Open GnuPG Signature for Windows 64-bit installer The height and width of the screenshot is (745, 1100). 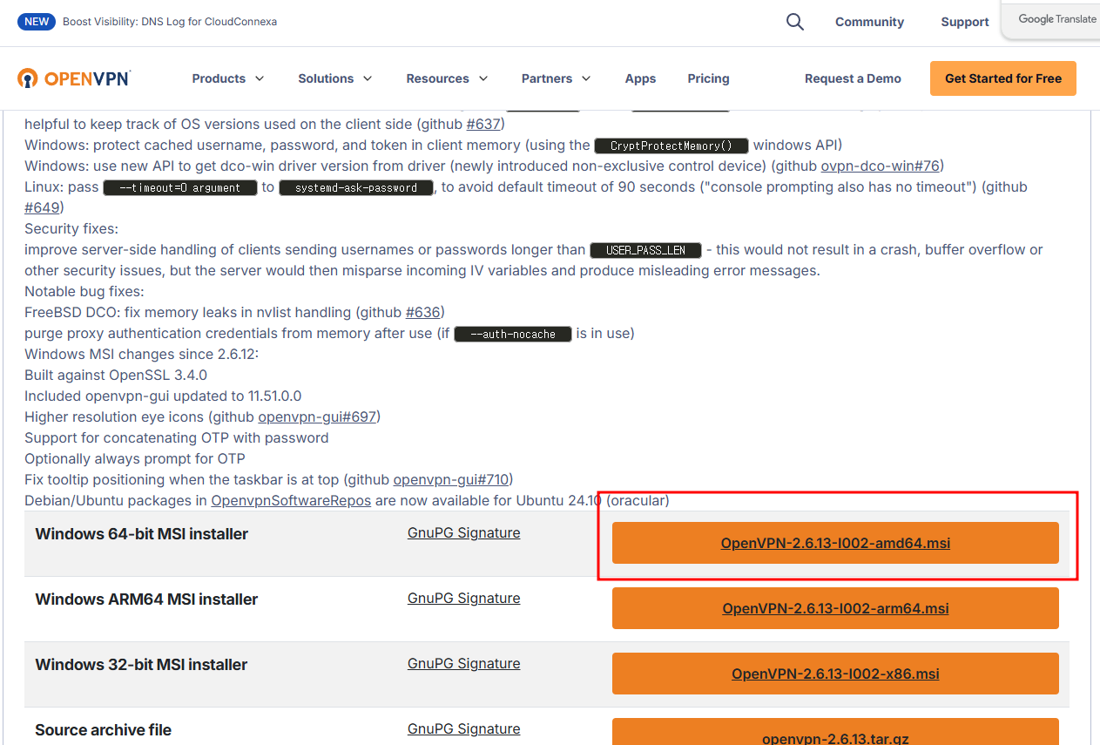click(463, 532)
